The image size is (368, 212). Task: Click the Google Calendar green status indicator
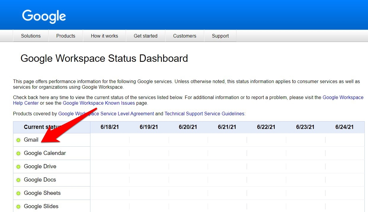(18, 153)
